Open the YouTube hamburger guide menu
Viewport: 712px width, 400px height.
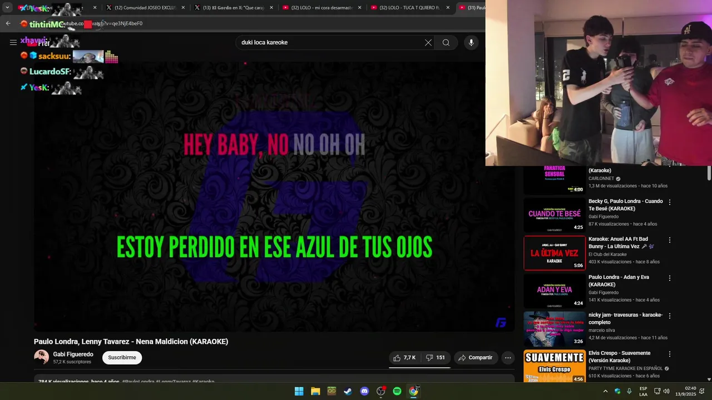click(x=13, y=42)
